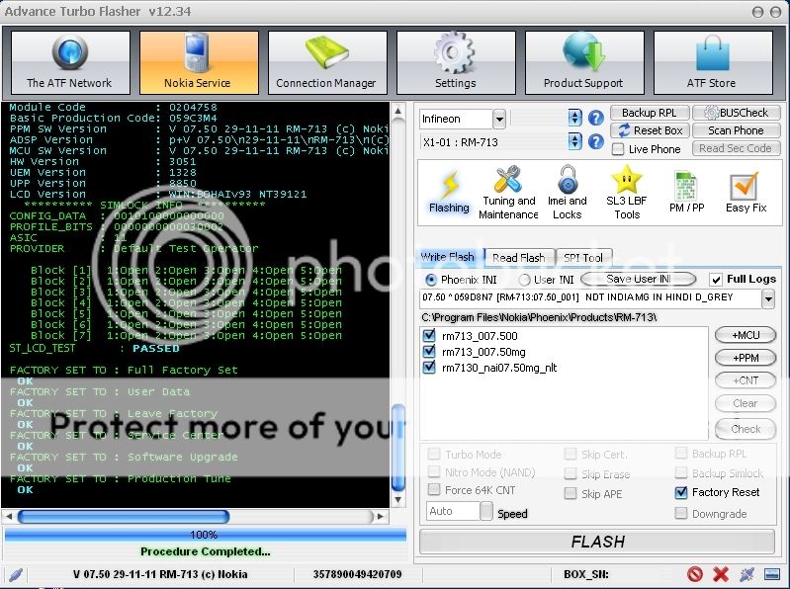The image size is (790, 589).
Task: Select the Phoenix INI radio button
Action: click(431, 279)
